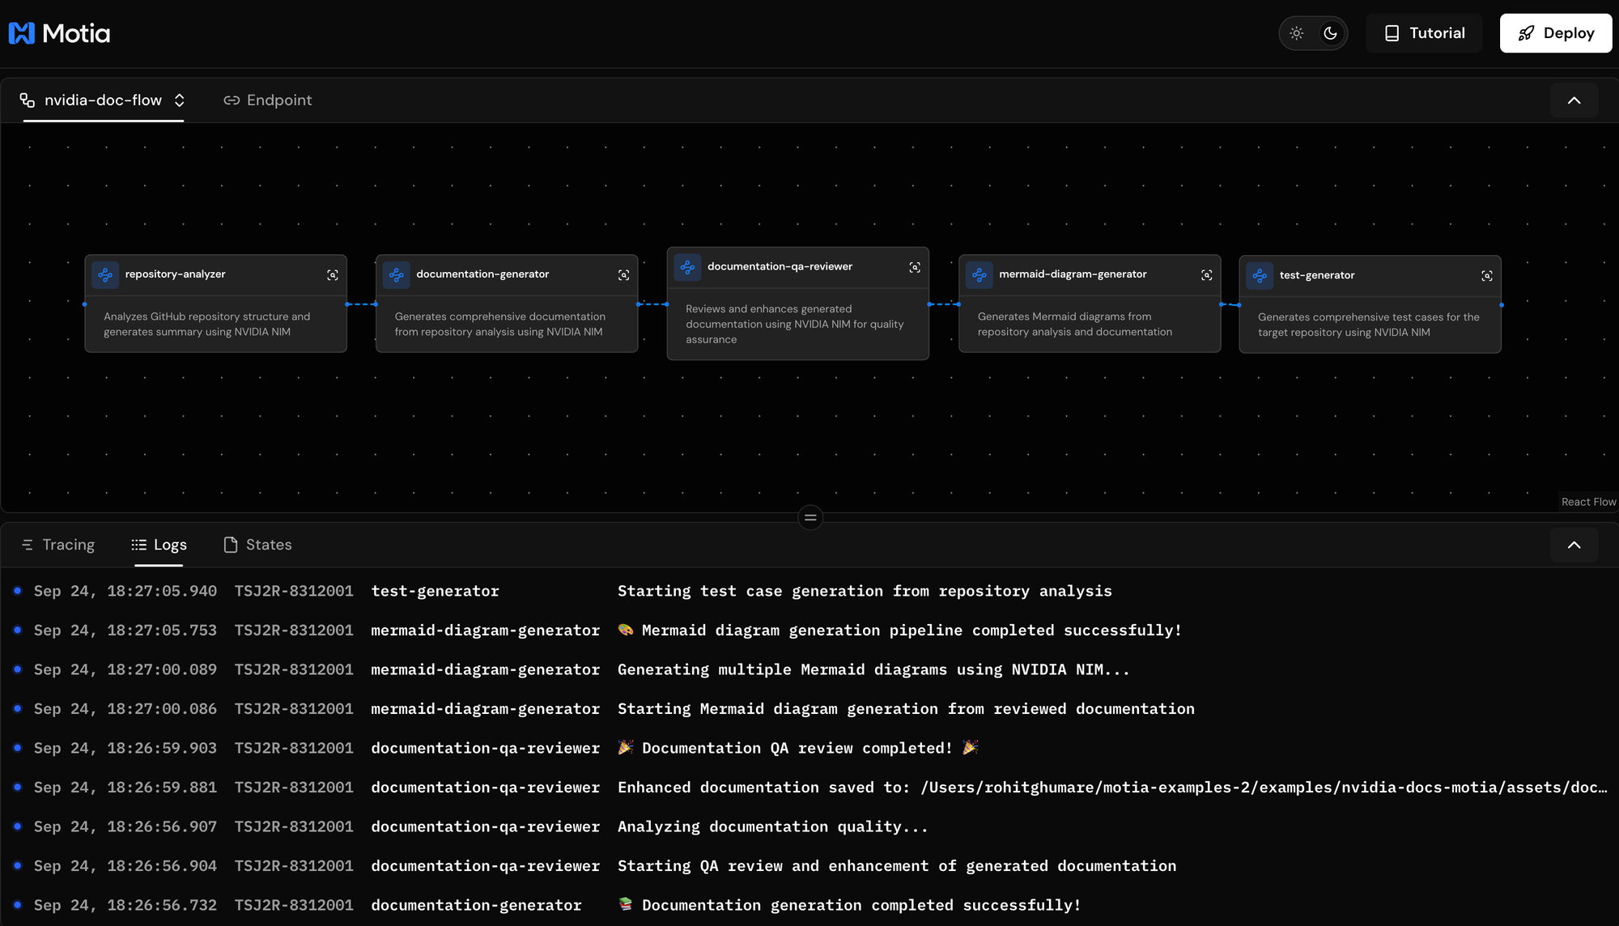
Task: Click focus icon on mermaid-diagram-generator node
Action: 1206,275
